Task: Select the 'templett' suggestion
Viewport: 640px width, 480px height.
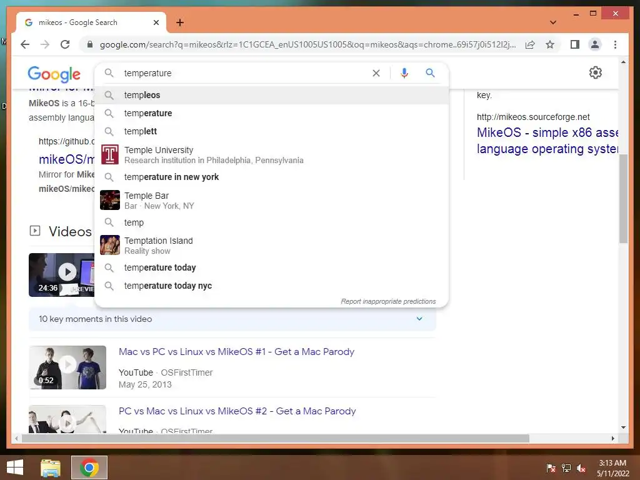Action: [271, 131]
